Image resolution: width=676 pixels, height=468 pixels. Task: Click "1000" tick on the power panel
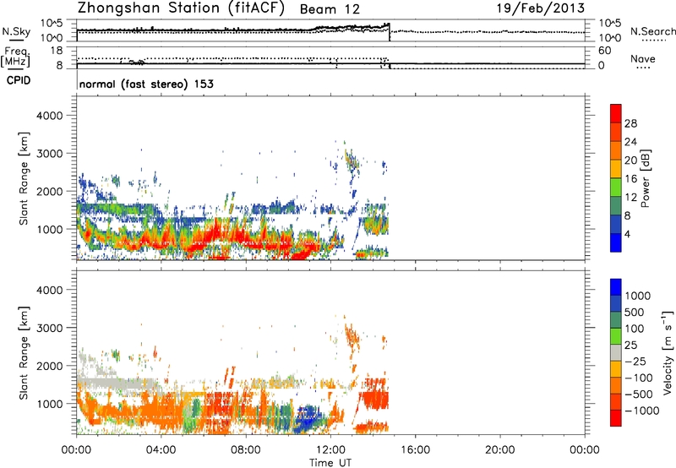coord(50,229)
